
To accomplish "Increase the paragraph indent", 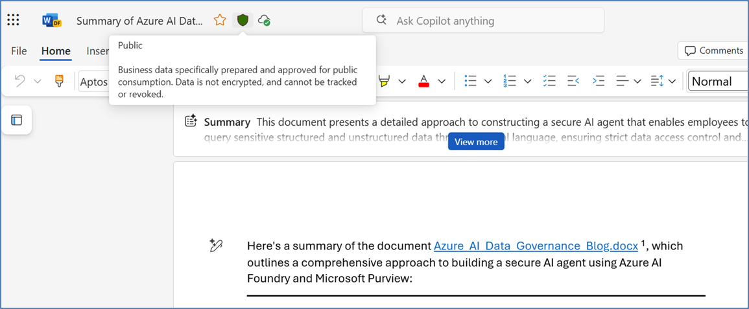I will (599, 81).
